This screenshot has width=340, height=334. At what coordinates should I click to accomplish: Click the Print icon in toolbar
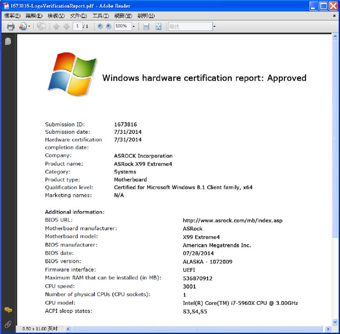10,26
